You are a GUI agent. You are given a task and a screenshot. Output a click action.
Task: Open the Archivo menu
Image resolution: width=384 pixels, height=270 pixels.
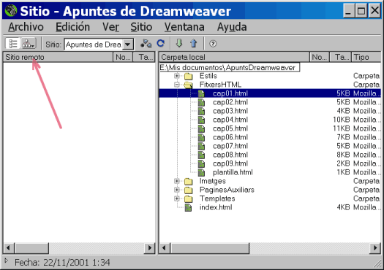[x=26, y=27]
